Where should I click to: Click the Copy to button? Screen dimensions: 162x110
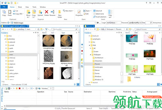[34, 14]
